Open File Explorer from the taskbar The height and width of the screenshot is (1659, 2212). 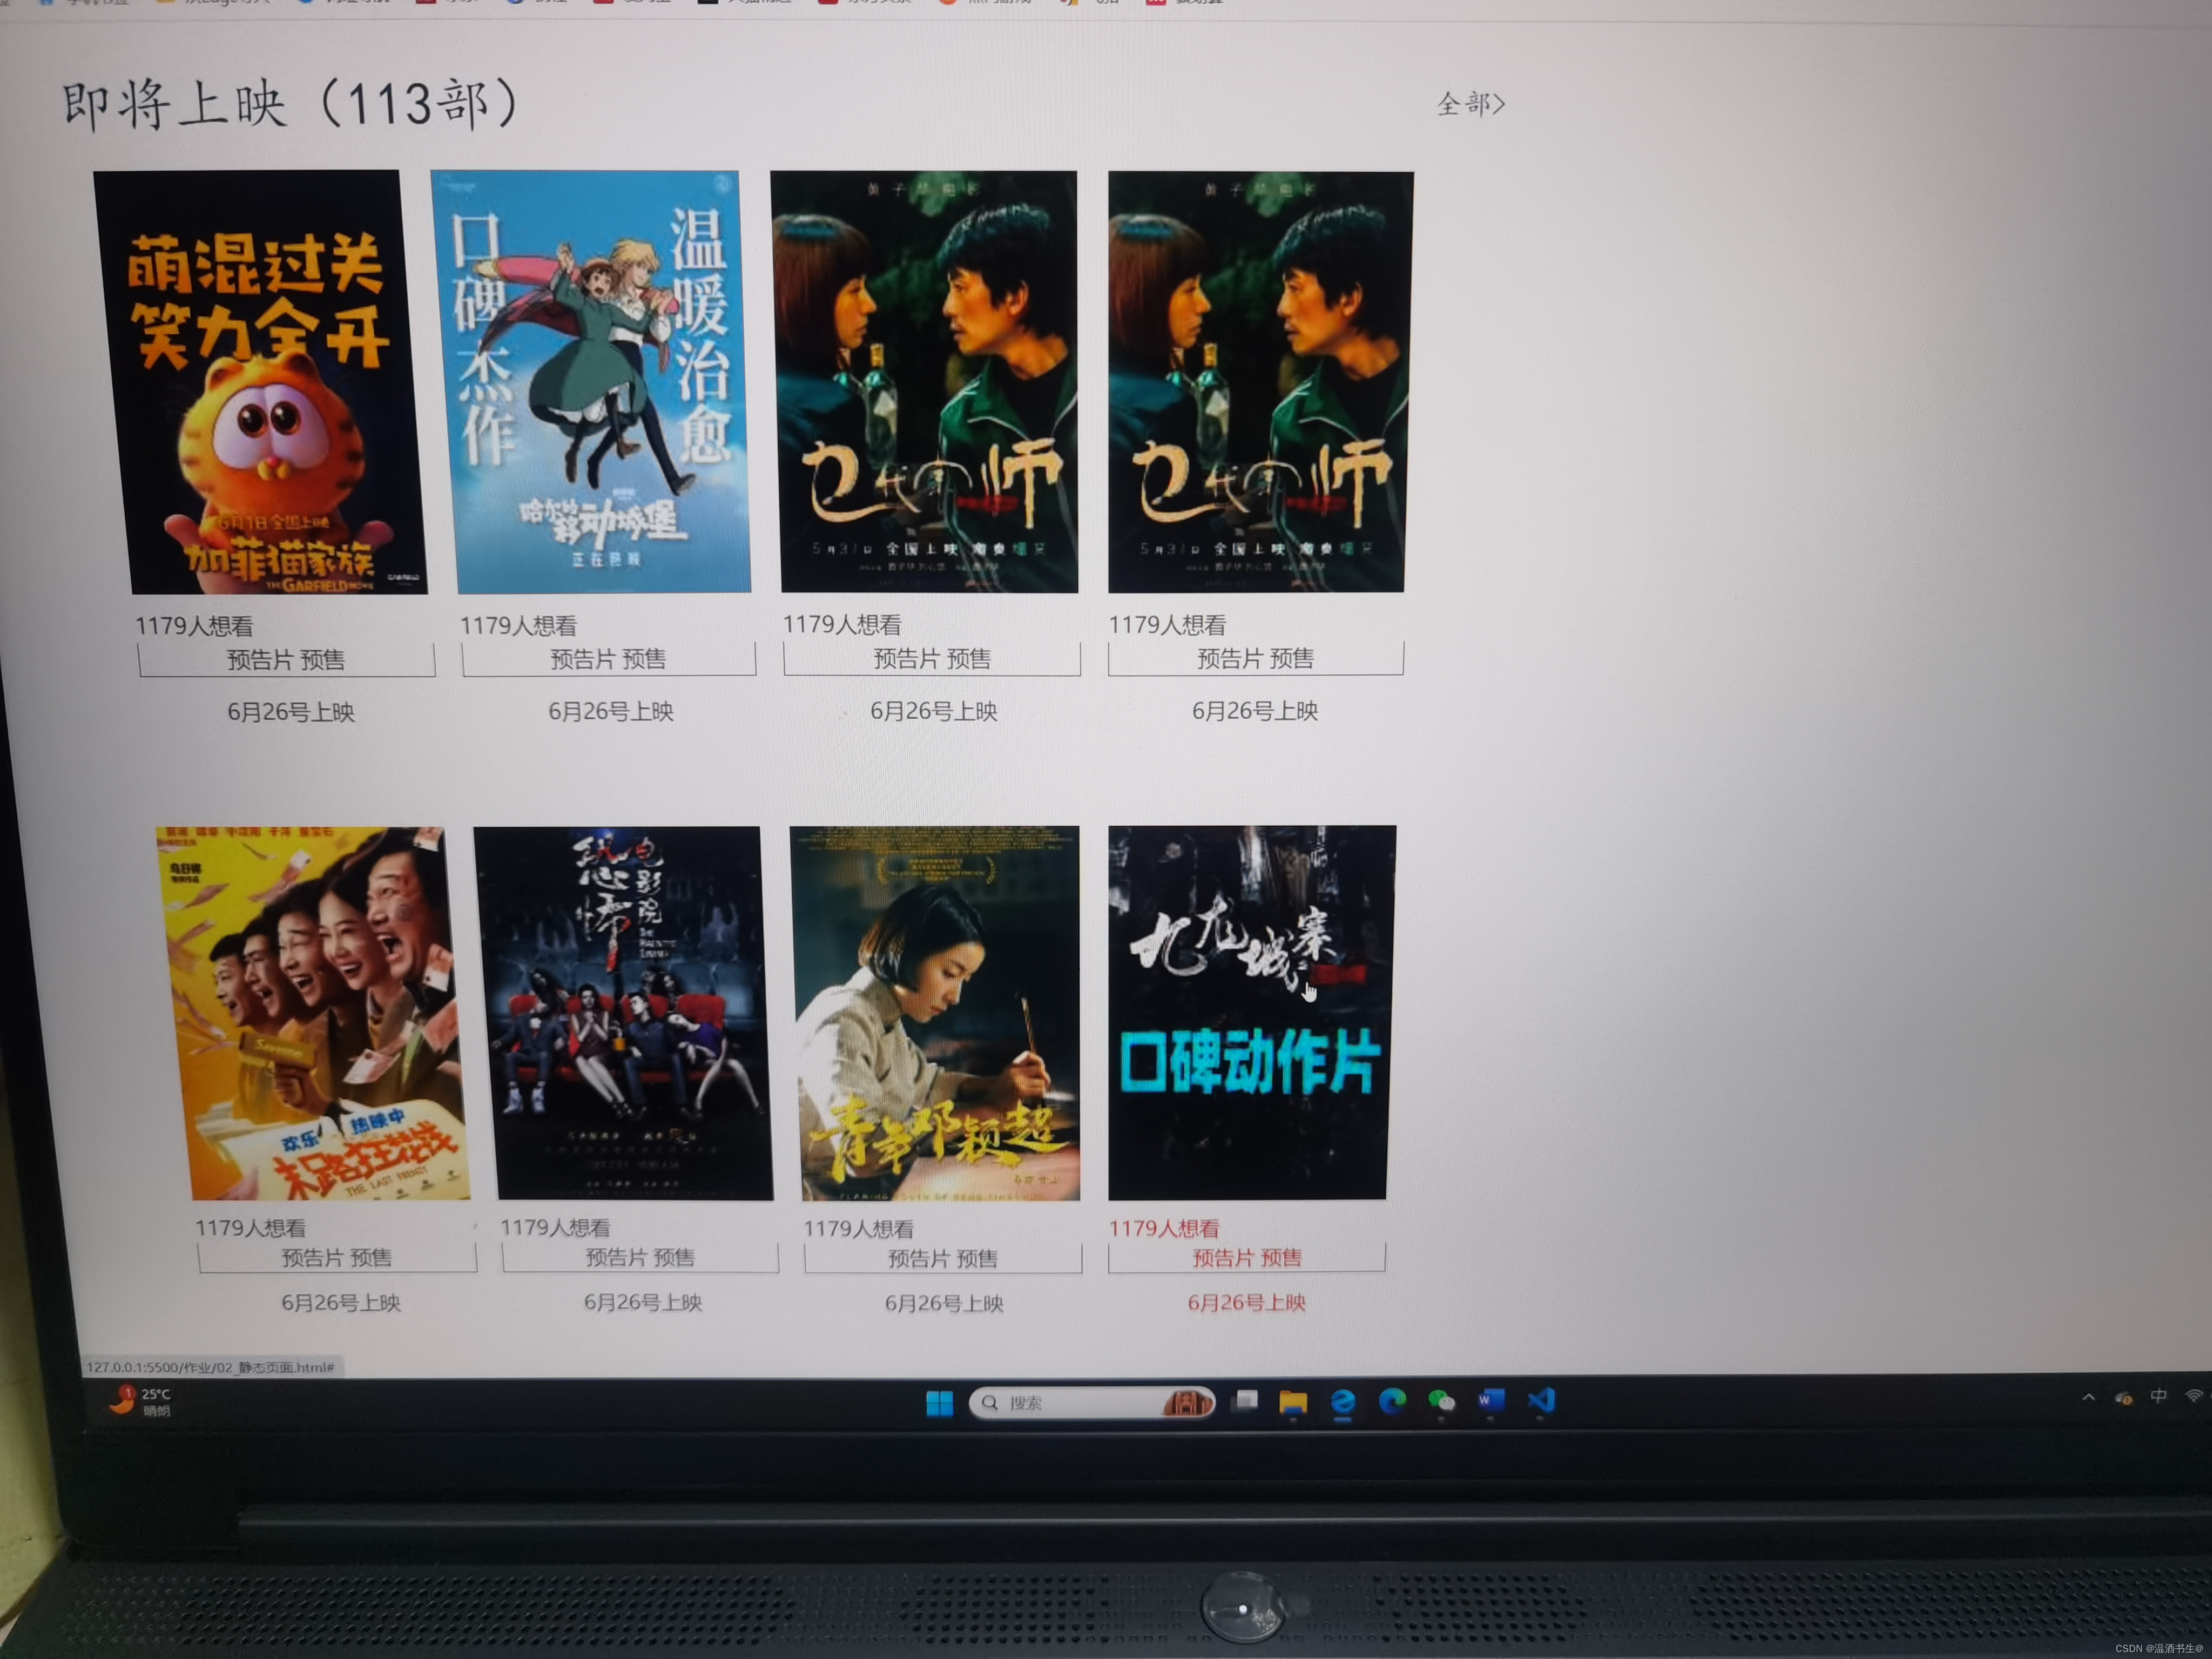coord(1293,1402)
